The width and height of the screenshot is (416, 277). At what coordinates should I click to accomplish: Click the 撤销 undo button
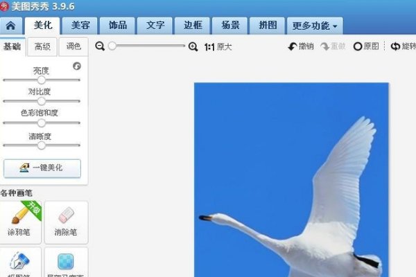point(301,46)
